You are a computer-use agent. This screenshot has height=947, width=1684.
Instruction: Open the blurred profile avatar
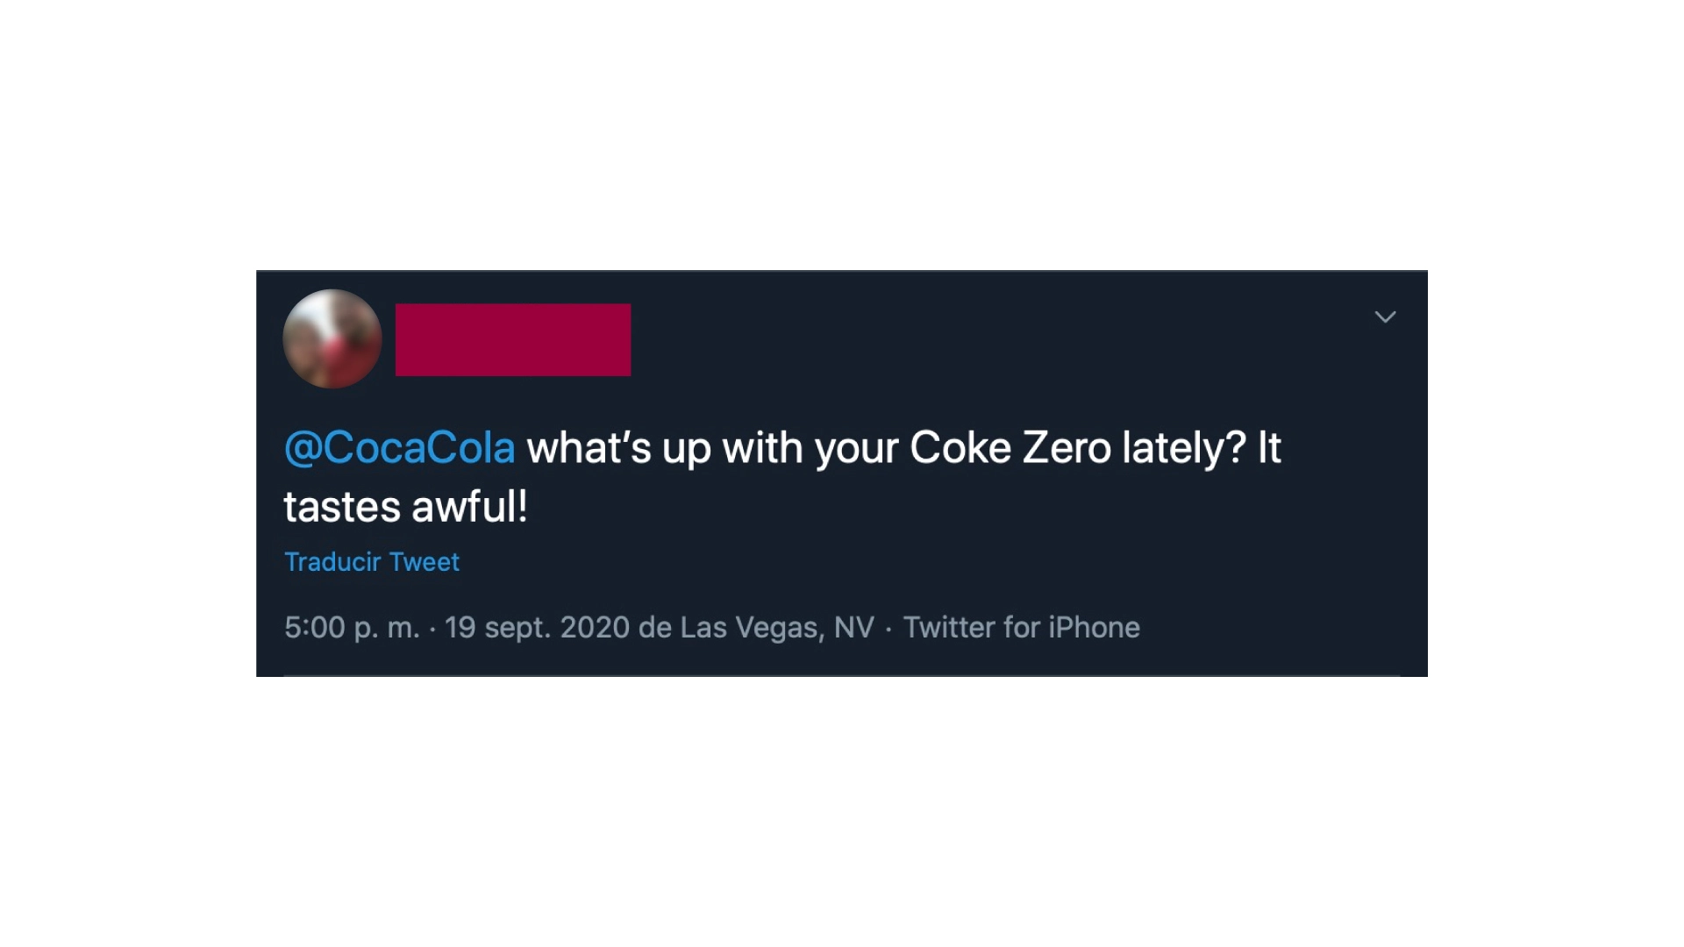tap(332, 338)
